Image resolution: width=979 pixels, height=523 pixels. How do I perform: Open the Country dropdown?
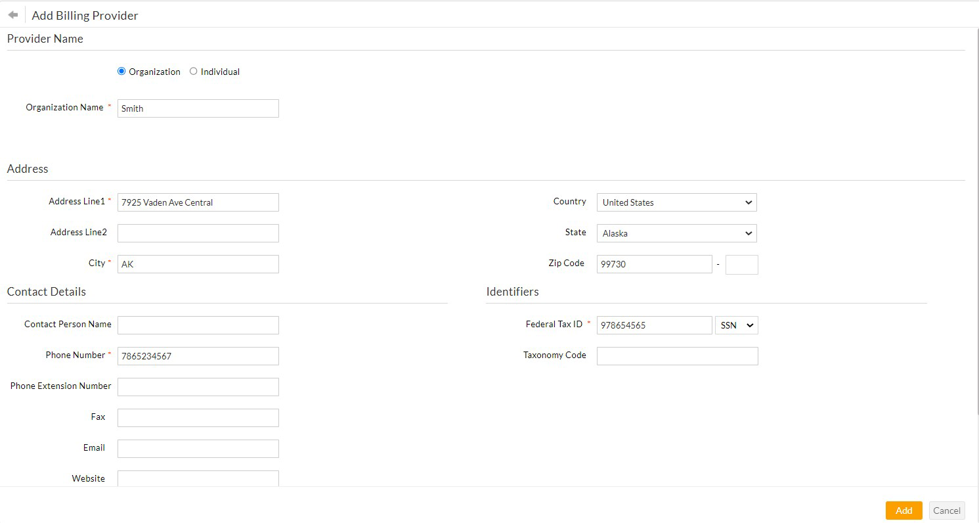(x=676, y=202)
